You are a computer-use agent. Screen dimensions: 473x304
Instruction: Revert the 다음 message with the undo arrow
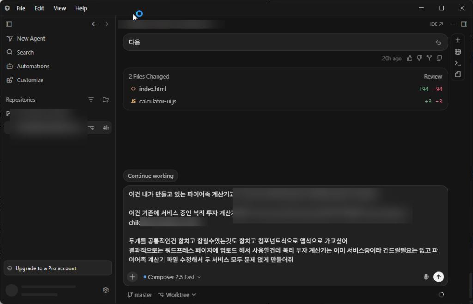point(438,43)
